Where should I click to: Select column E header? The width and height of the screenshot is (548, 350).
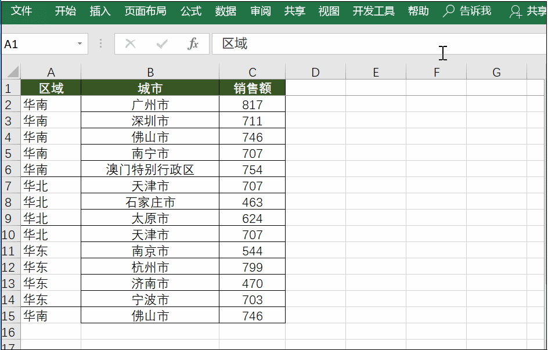click(x=376, y=72)
